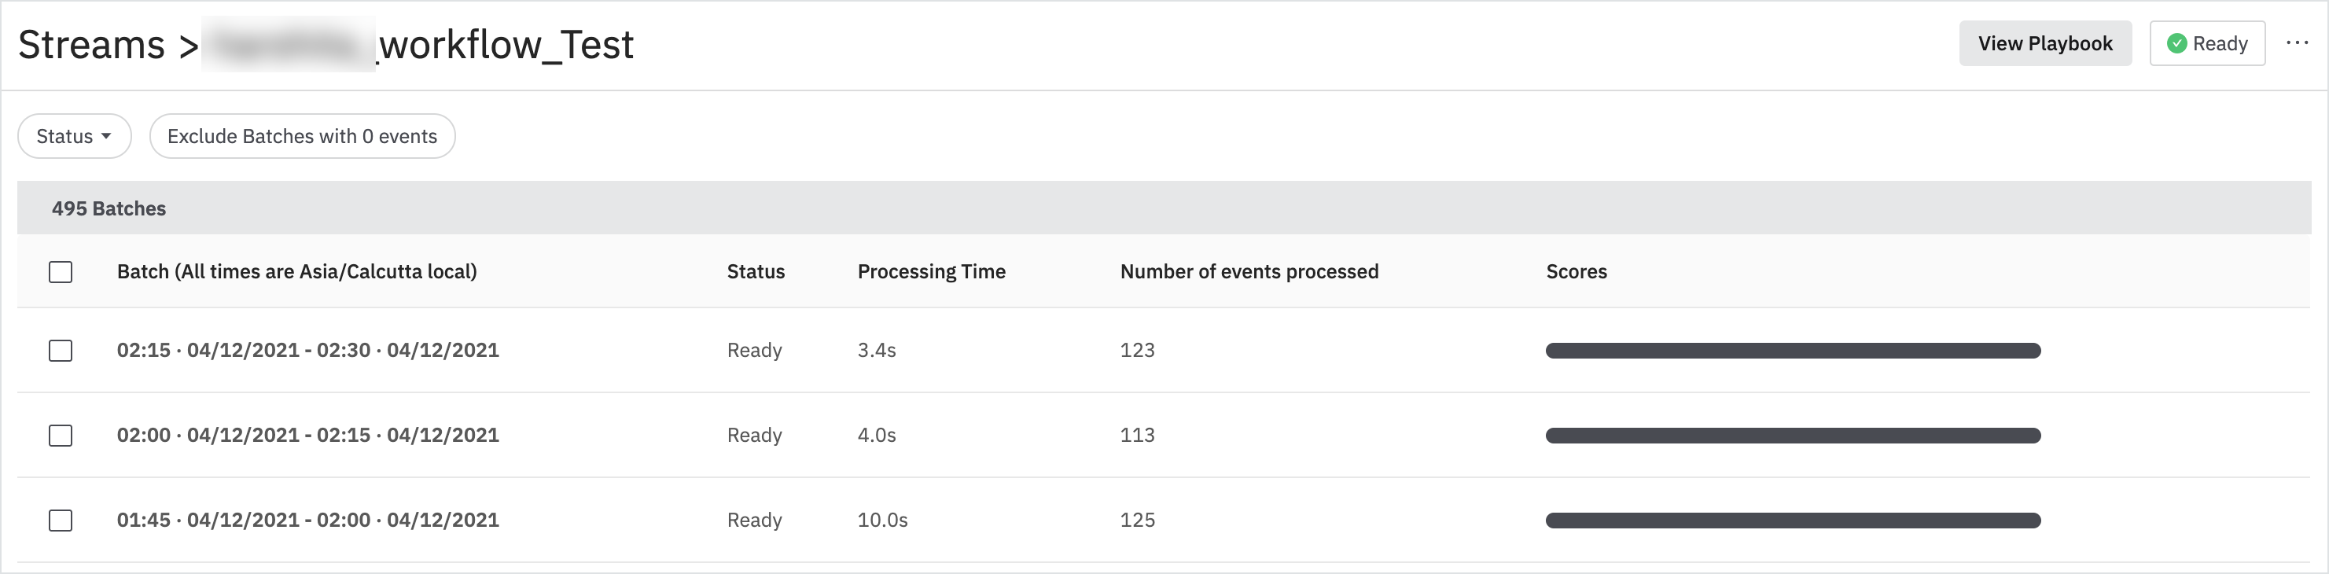The width and height of the screenshot is (2329, 574).
Task: Open the 02:15 - 02:30 batch entry
Action: (x=307, y=351)
